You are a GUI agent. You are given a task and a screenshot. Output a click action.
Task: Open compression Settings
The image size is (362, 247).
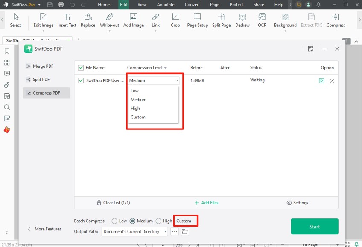coord(298,203)
